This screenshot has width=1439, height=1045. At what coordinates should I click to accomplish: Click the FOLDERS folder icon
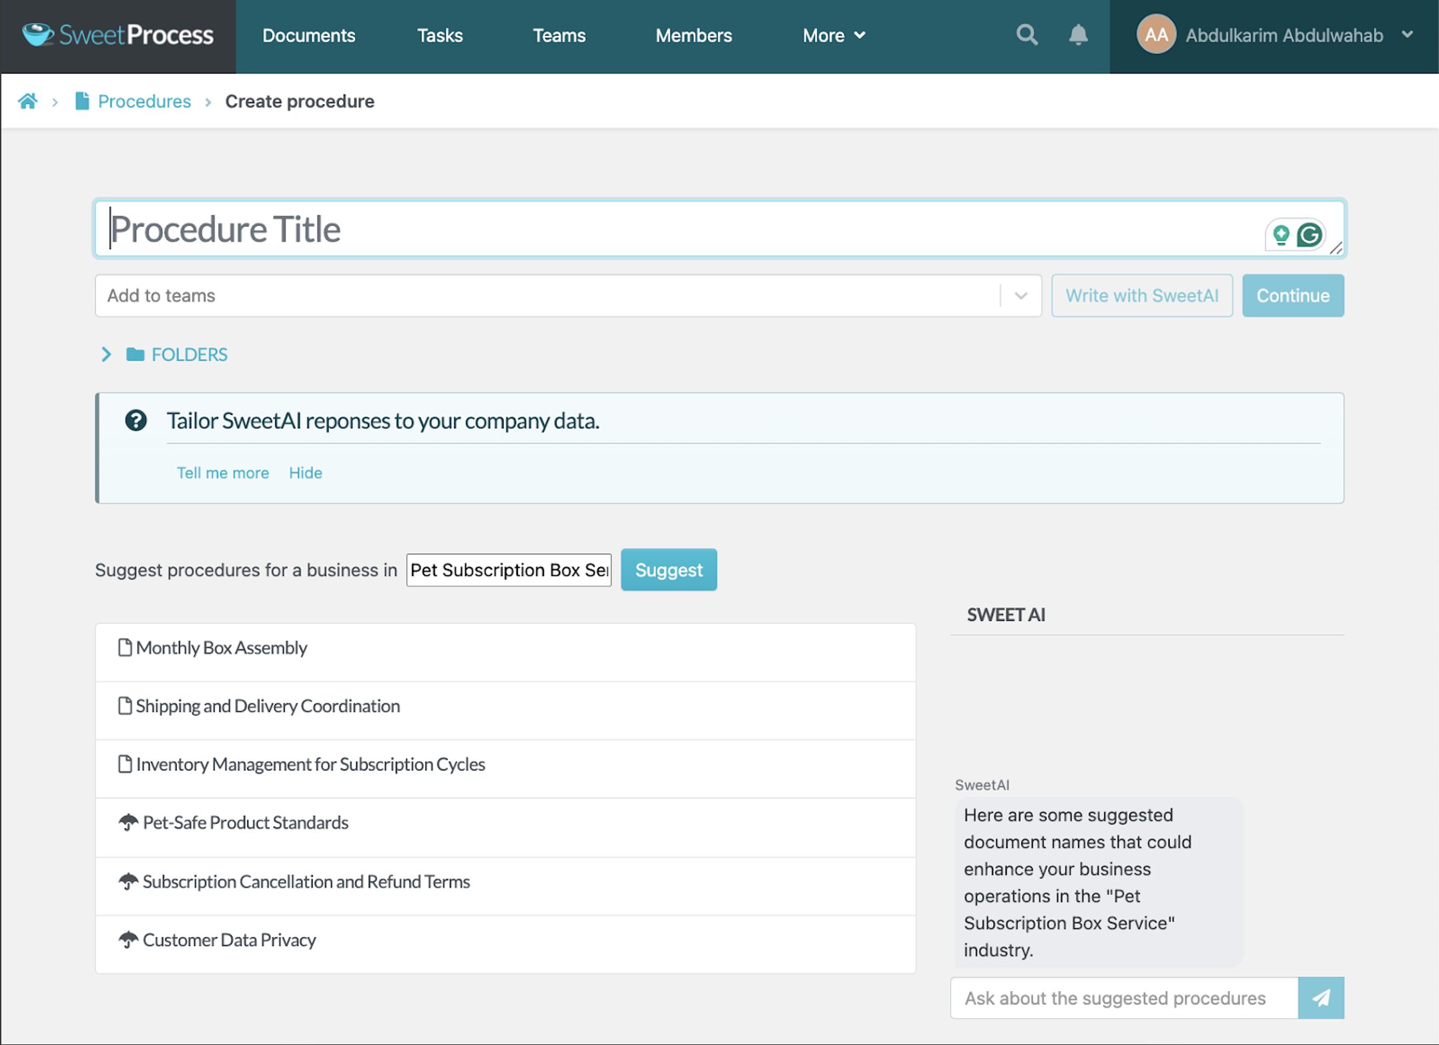tap(135, 354)
